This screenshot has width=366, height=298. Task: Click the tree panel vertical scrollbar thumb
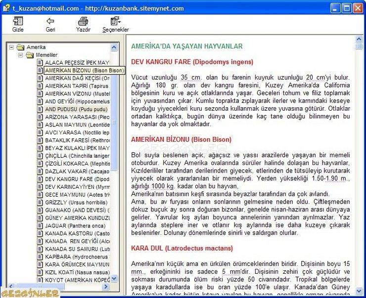114,123
